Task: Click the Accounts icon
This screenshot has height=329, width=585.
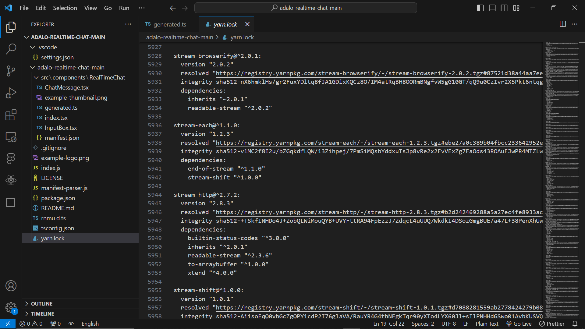Action: coord(11,286)
